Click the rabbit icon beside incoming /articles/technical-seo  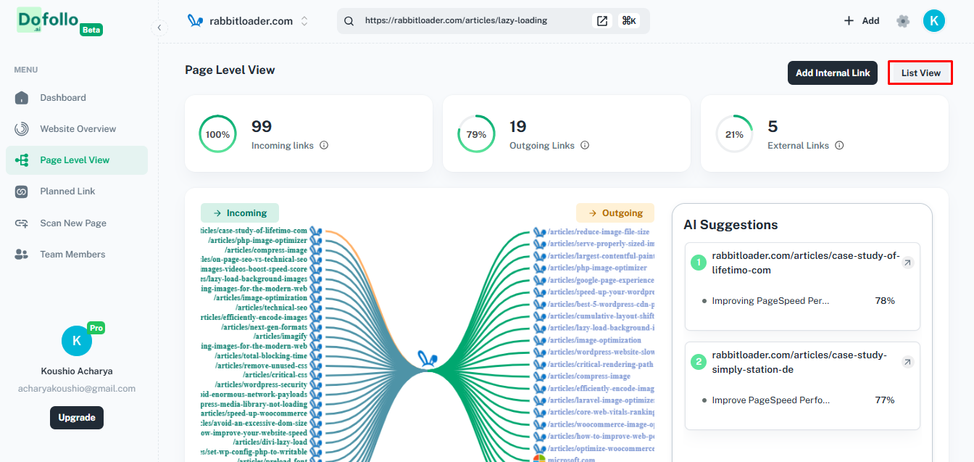(x=316, y=308)
